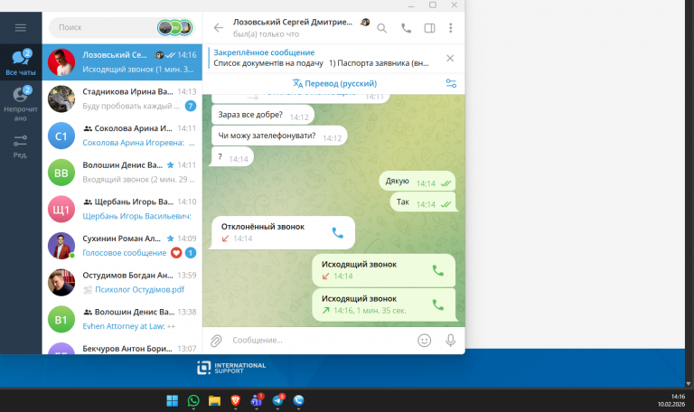Open the emoji picker smiley icon

(x=424, y=341)
